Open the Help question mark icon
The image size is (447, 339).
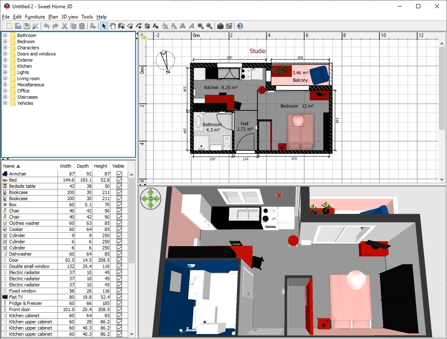click(x=240, y=26)
